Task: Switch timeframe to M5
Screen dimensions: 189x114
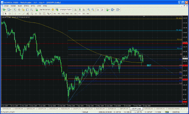Action: coord(59,14)
